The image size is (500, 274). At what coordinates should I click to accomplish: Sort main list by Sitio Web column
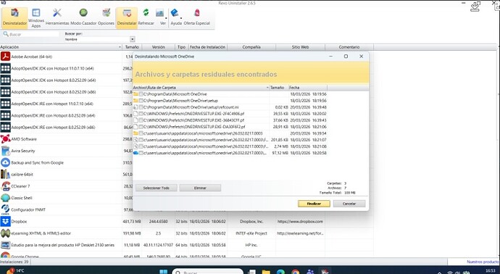(x=300, y=47)
